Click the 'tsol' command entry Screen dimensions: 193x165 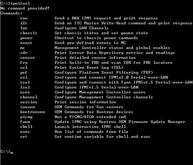25,82
